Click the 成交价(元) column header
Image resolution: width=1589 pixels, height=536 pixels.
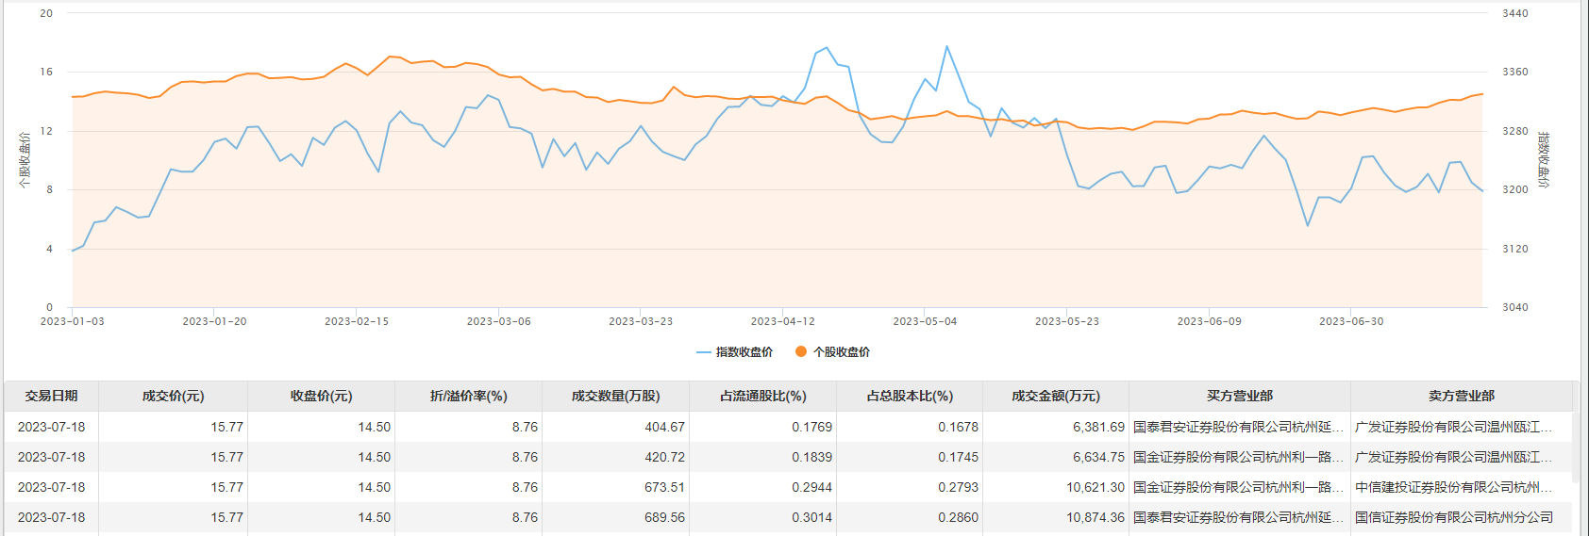click(174, 397)
